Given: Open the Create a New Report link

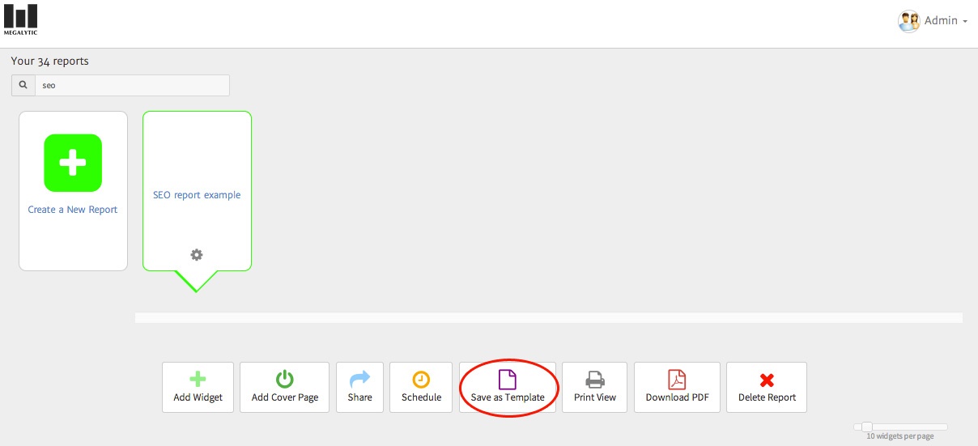Looking at the screenshot, I should pyautogui.click(x=73, y=210).
